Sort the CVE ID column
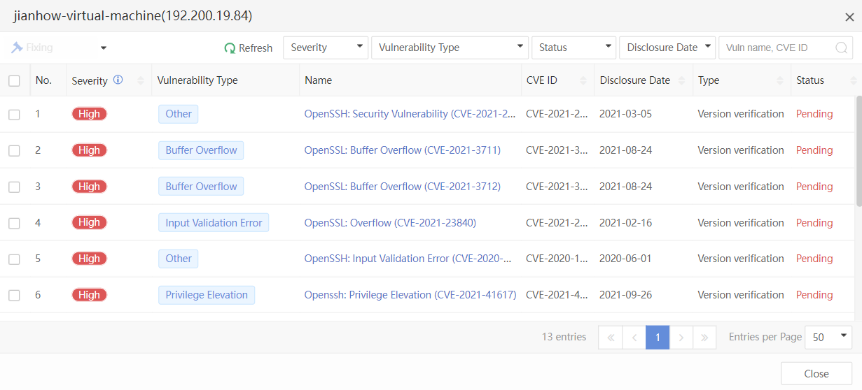Image resolution: width=862 pixels, height=390 pixels. [x=583, y=80]
